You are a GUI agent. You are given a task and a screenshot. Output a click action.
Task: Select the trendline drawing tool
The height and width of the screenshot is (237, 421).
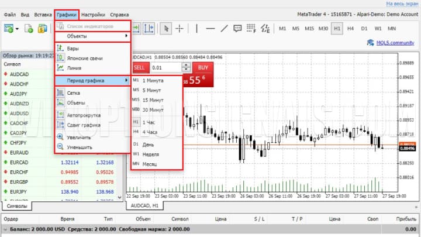[x=225, y=28]
